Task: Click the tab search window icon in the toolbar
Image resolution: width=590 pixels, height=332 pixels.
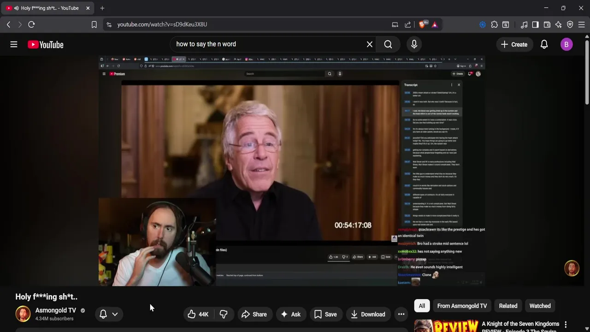Action: click(x=506, y=24)
